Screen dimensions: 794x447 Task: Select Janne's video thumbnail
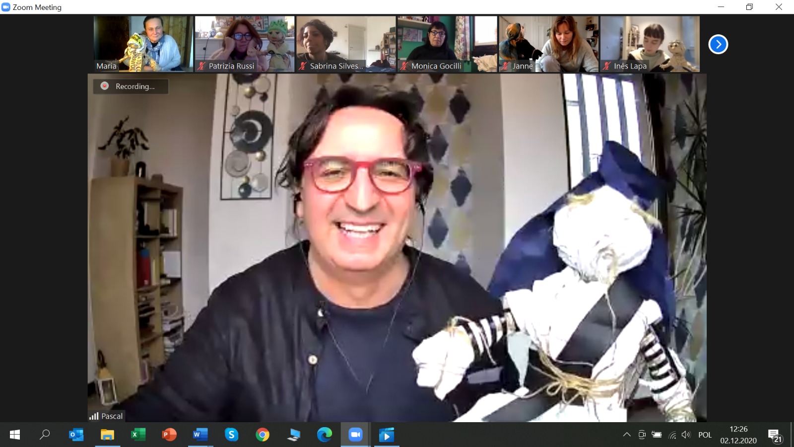point(548,44)
